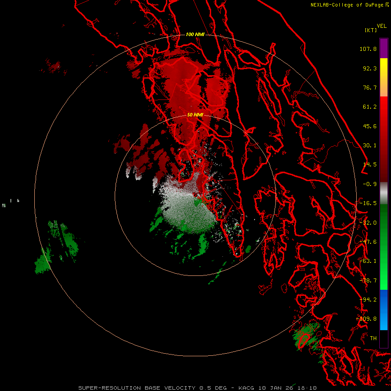Click the 14.5 legend value

[370, 165]
